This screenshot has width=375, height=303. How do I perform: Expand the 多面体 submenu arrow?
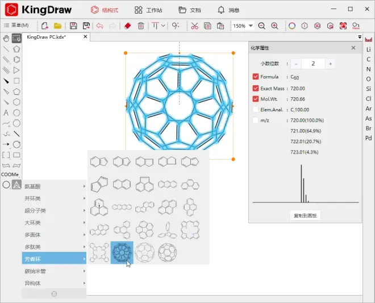coord(84,235)
